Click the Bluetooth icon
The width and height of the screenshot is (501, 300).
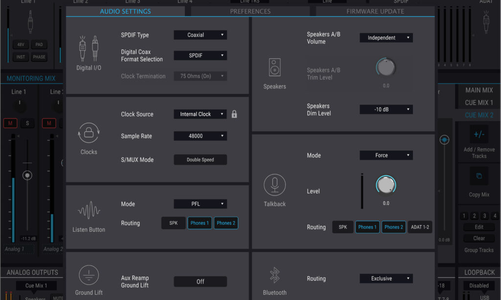click(x=274, y=275)
